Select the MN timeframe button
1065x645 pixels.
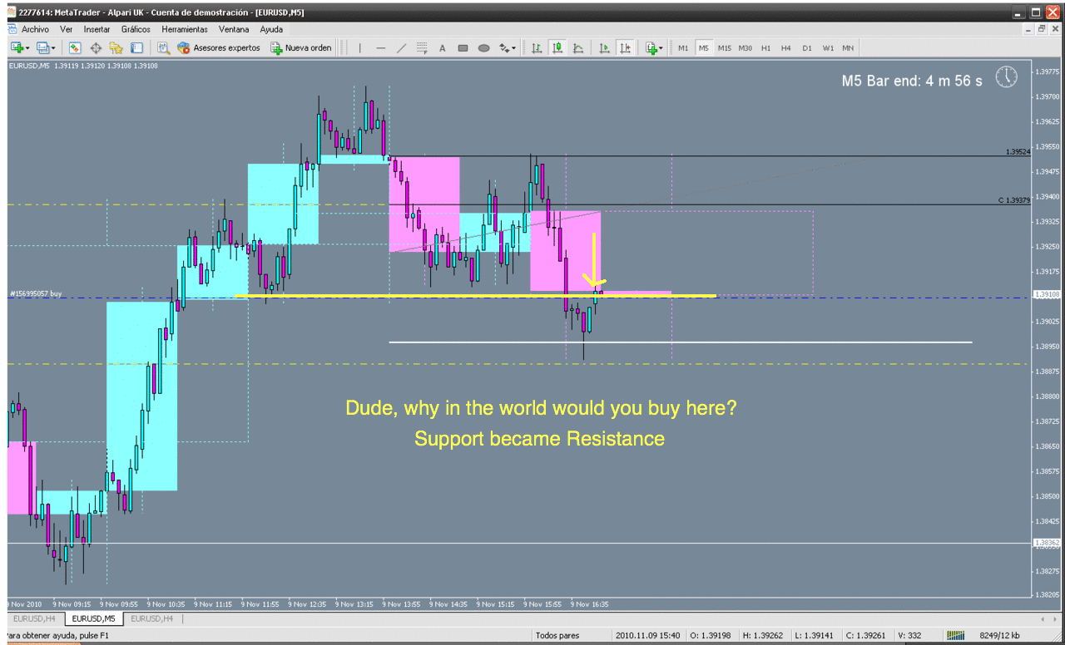[x=848, y=48]
